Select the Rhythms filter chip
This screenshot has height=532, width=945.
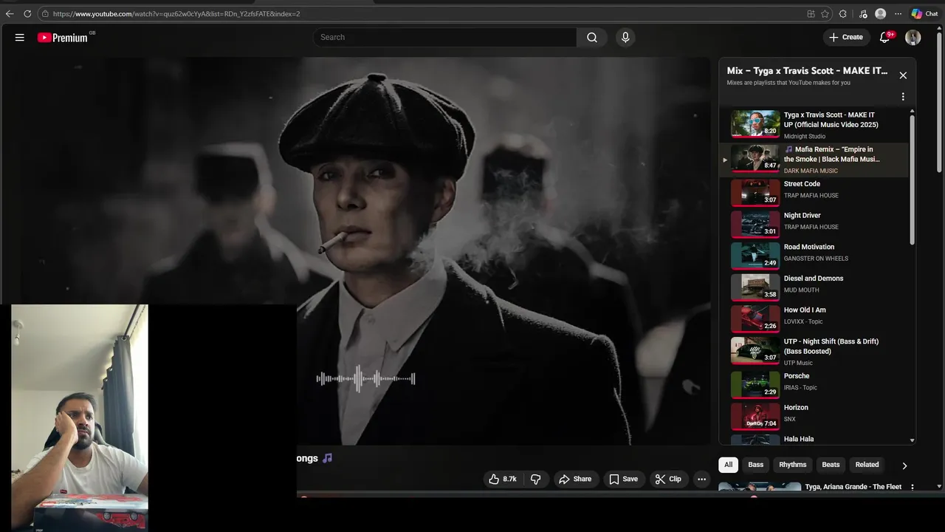click(792, 465)
